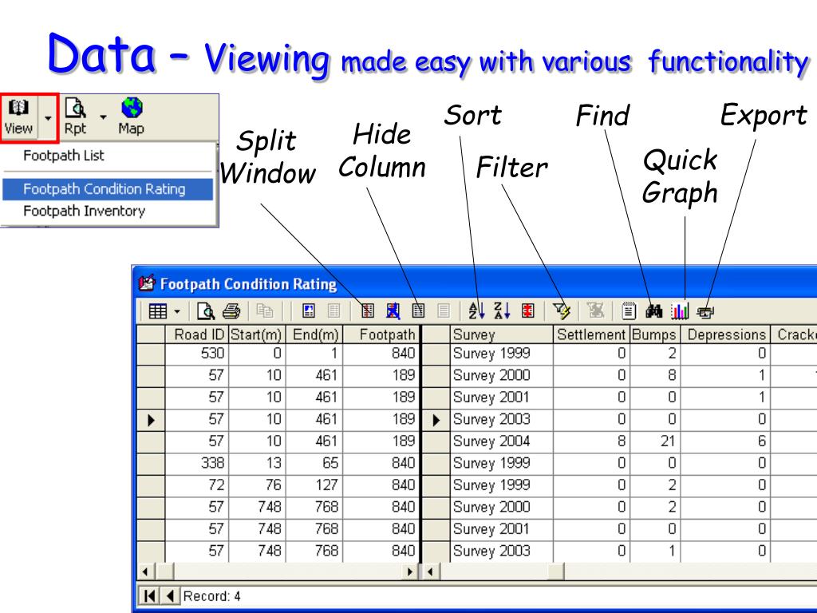The width and height of the screenshot is (817, 613).
Task: Click the sort descending Z-A icon
Action: [x=501, y=309]
